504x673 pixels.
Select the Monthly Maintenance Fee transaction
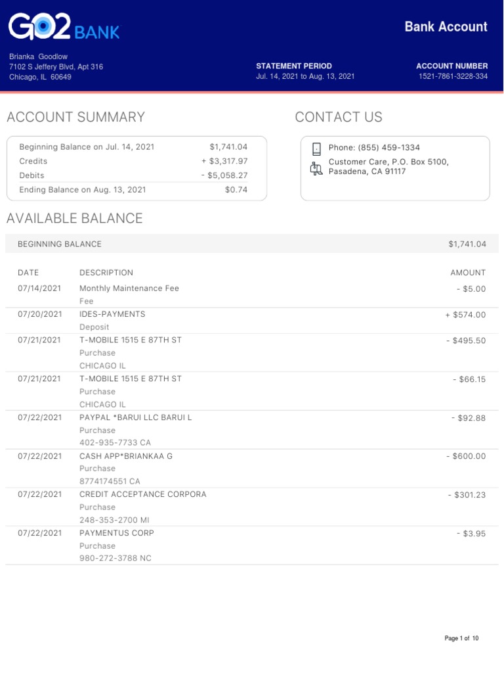129,289
